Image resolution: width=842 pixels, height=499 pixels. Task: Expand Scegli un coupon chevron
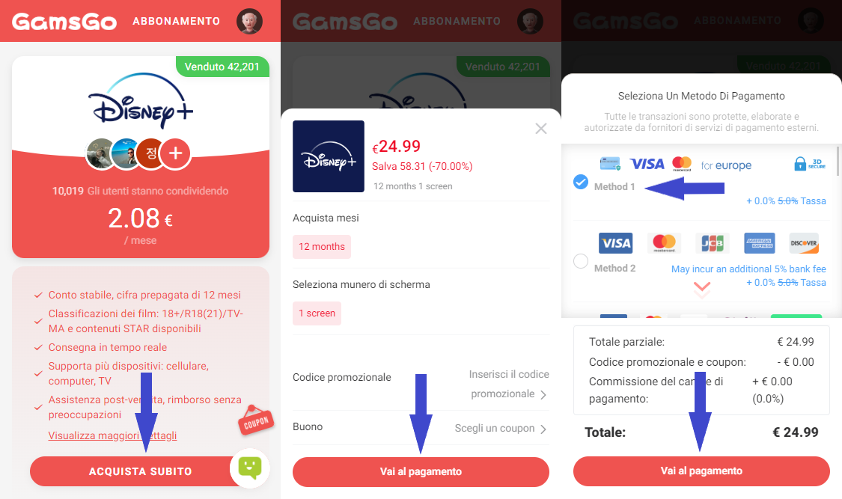[543, 429]
